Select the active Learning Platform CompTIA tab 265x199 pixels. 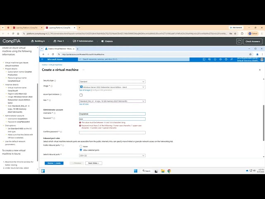pos(60,28)
